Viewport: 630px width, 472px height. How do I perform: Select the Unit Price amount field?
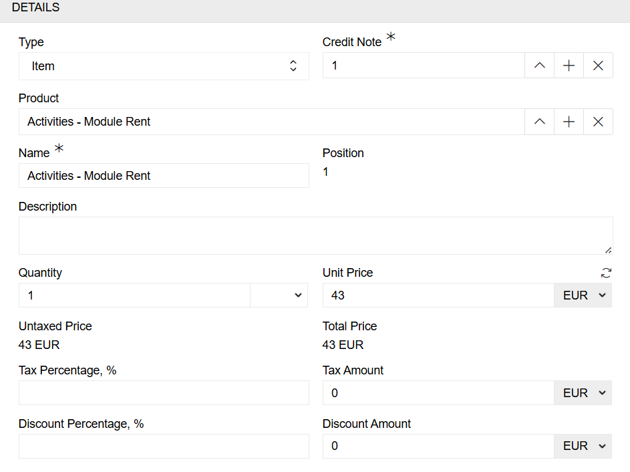click(x=438, y=296)
